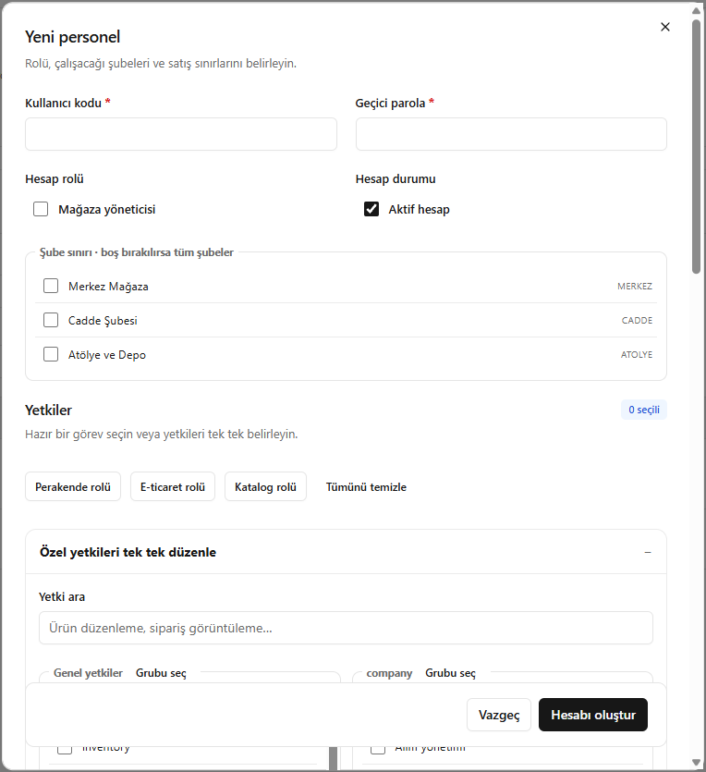The width and height of the screenshot is (706, 772).
Task: Uncheck the Aktif hesap checkbox
Action: click(x=371, y=209)
